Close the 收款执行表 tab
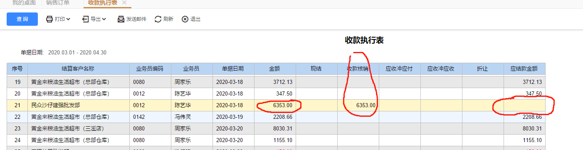The image size is (583, 150). click(x=124, y=3)
